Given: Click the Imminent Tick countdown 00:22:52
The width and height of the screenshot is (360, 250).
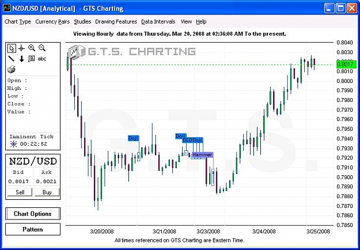Looking at the screenshot, I should [33, 144].
